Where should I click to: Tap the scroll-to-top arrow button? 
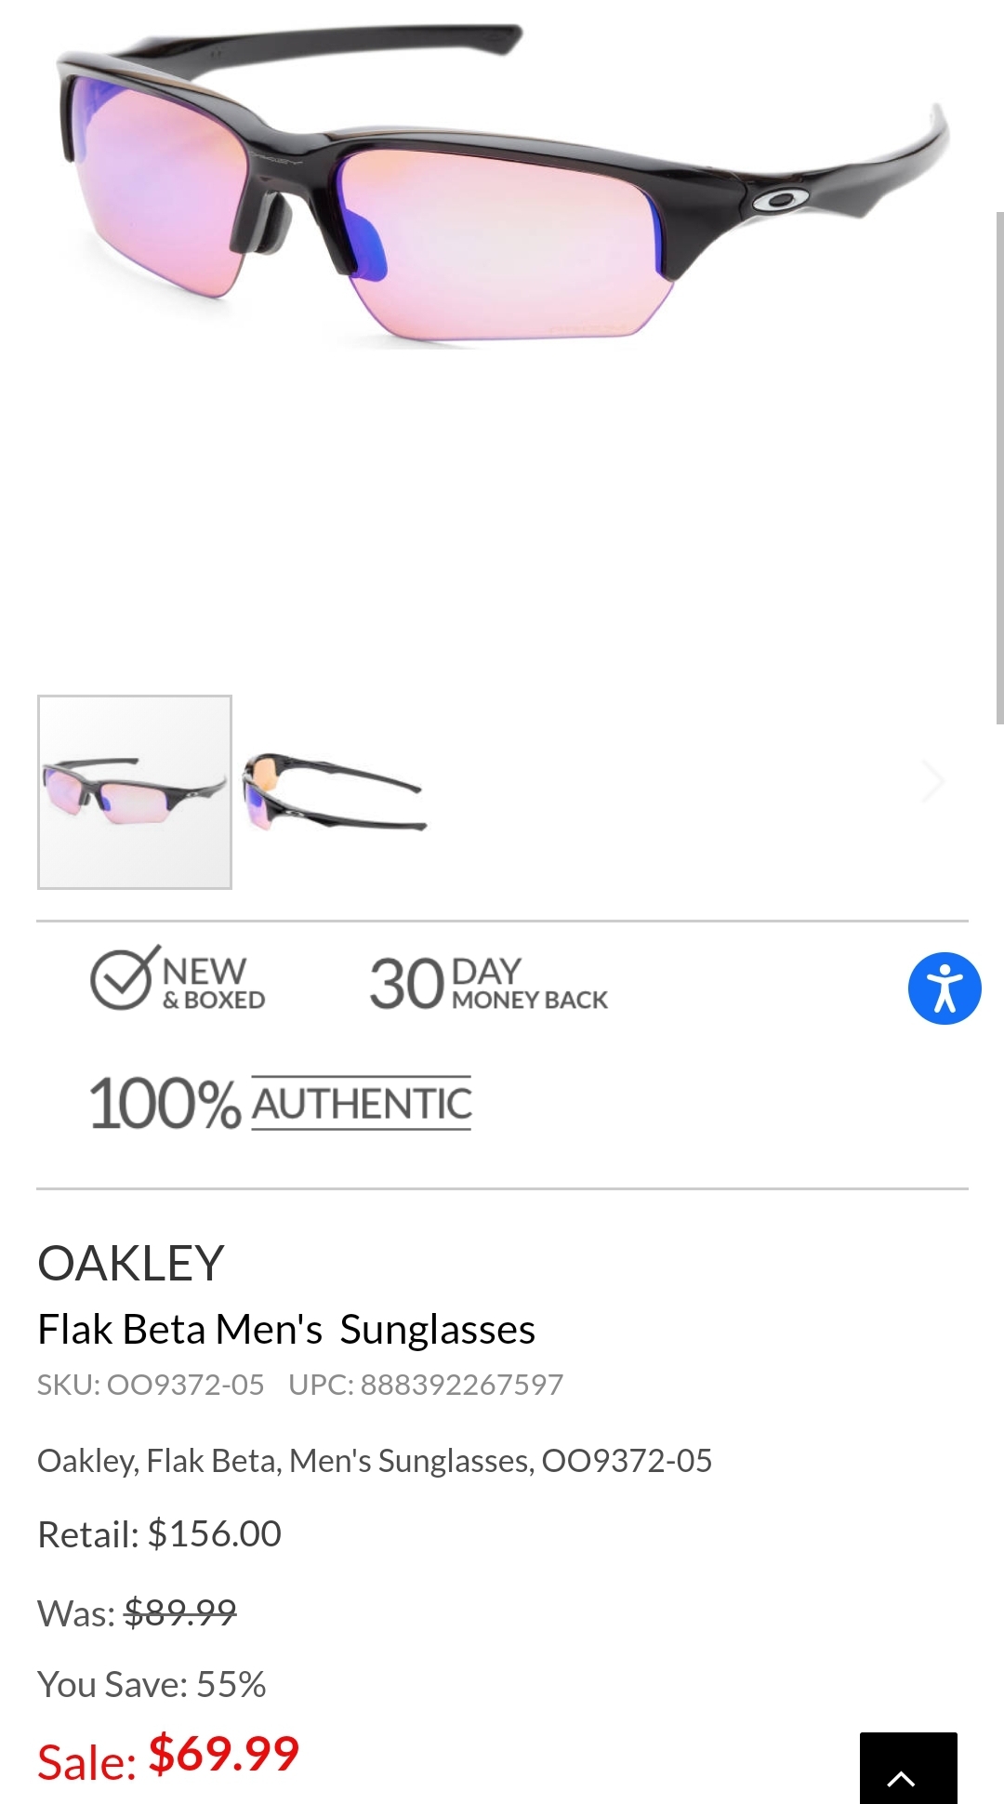907,1770
